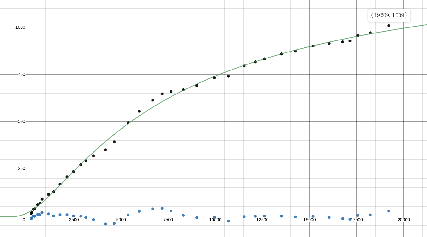Click the origin label 0
Image resolution: width=427 pixels, height=237 pixels.
coord(24,220)
